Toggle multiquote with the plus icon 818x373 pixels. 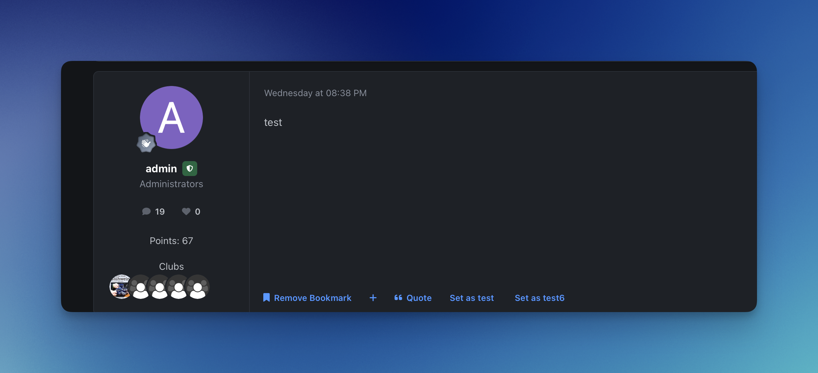(x=373, y=298)
